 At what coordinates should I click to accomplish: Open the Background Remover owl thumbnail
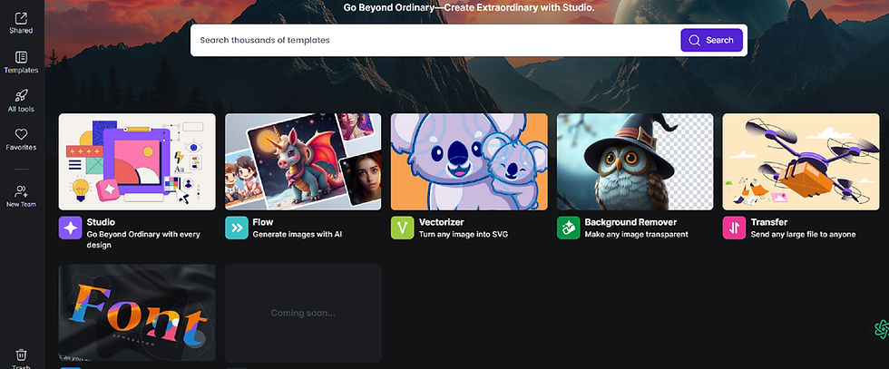(x=635, y=161)
